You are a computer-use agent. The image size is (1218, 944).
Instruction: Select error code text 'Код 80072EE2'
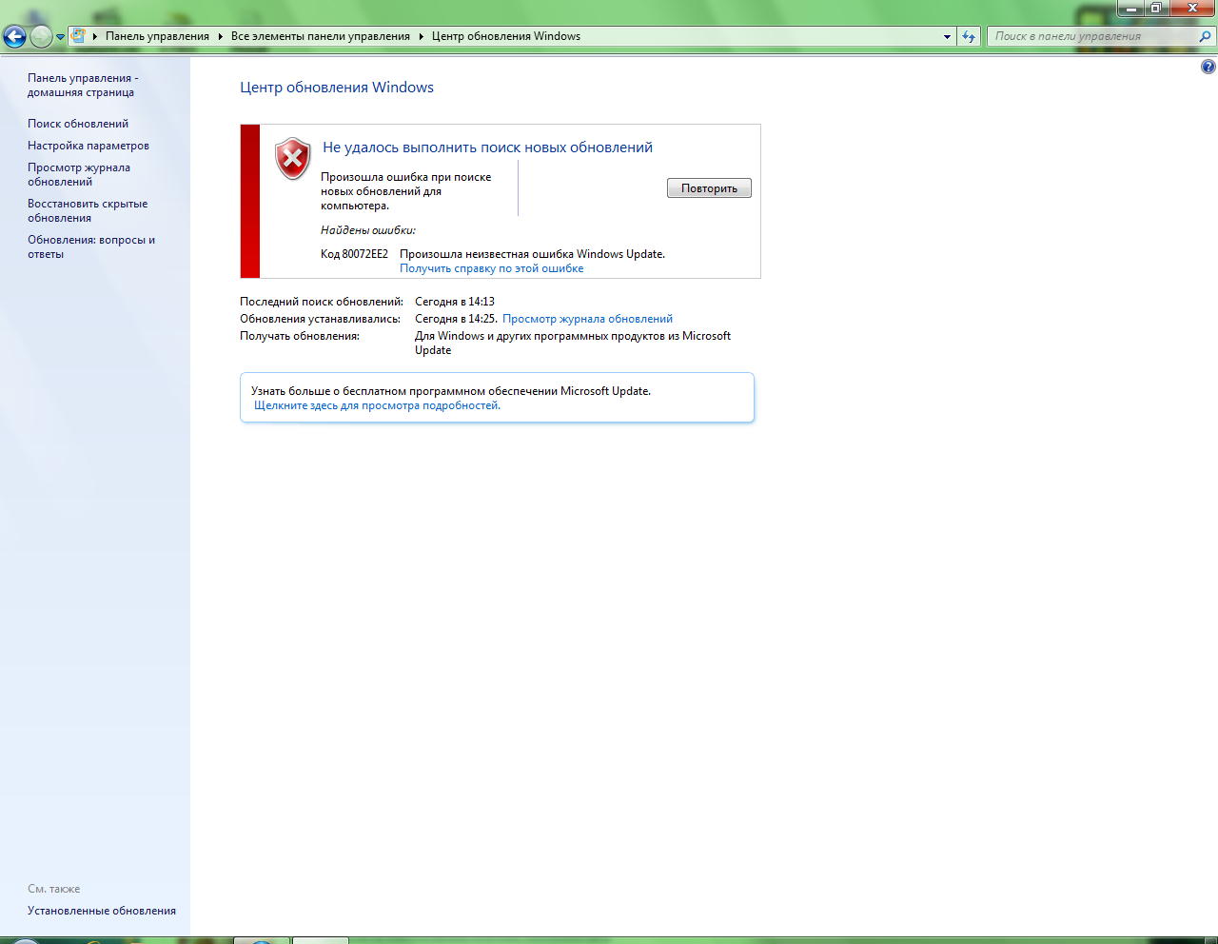(x=354, y=254)
